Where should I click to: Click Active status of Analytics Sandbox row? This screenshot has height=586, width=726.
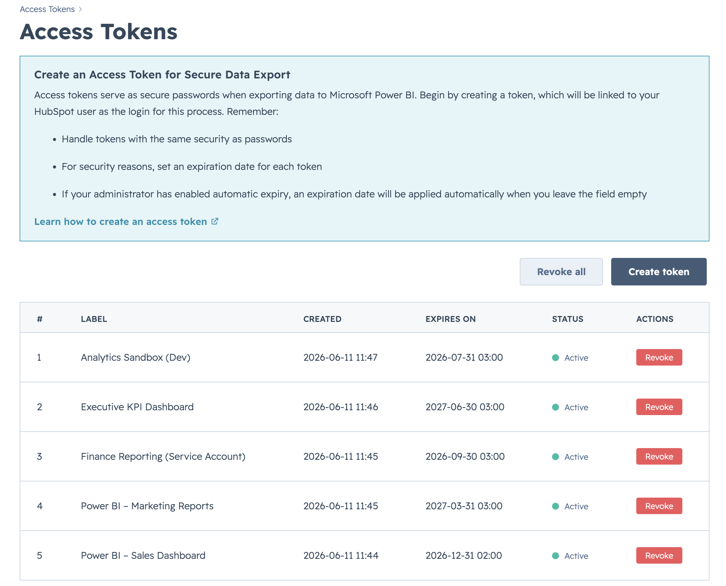(576, 358)
